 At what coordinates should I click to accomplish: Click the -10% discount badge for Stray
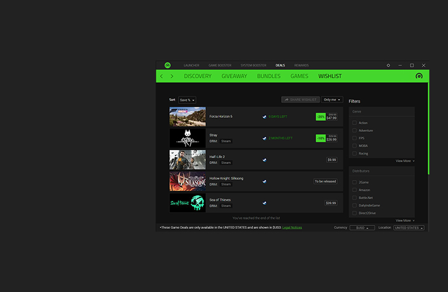320,138
